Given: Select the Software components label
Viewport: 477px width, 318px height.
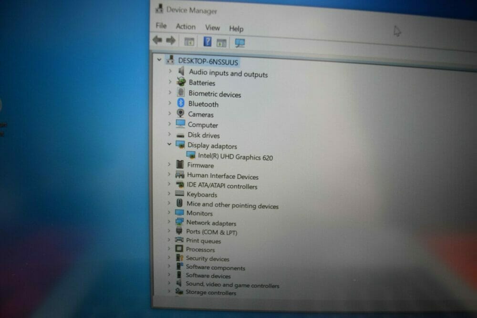Looking at the screenshot, I should click(x=216, y=268).
